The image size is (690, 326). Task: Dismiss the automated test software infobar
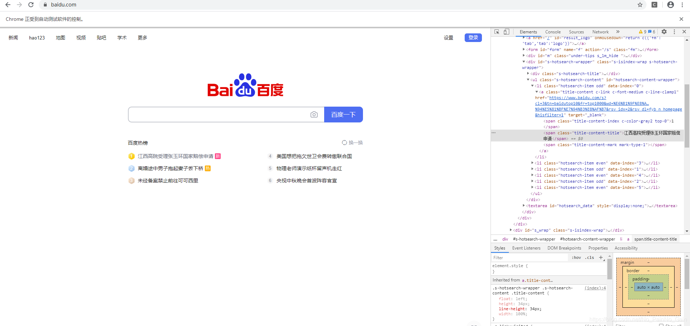[x=681, y=19]
